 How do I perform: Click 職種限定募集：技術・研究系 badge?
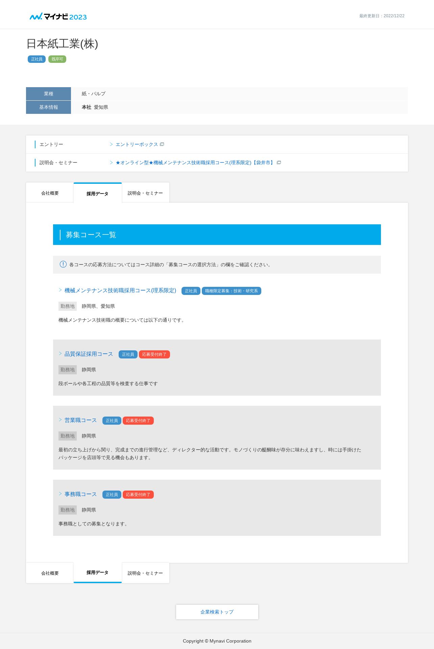(x=232, y=291)
